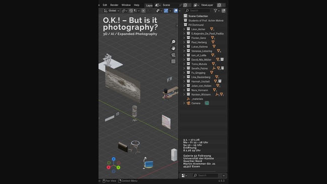Open the scene browse dropdown icon
Screen dimensions: 327x184
click(x=157, y=5)
